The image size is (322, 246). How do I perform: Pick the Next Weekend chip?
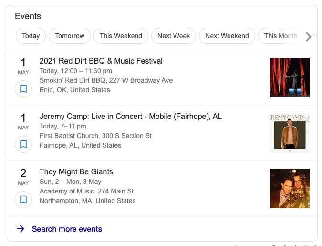coord(227,36)
